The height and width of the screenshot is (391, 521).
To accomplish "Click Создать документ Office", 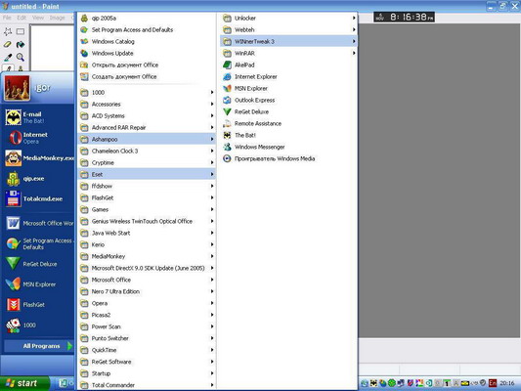I will tap(147, 77).
